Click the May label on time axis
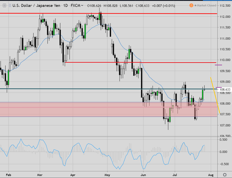Image resolution: width=232 pixels, height=178 pixels. coord(107,175)
